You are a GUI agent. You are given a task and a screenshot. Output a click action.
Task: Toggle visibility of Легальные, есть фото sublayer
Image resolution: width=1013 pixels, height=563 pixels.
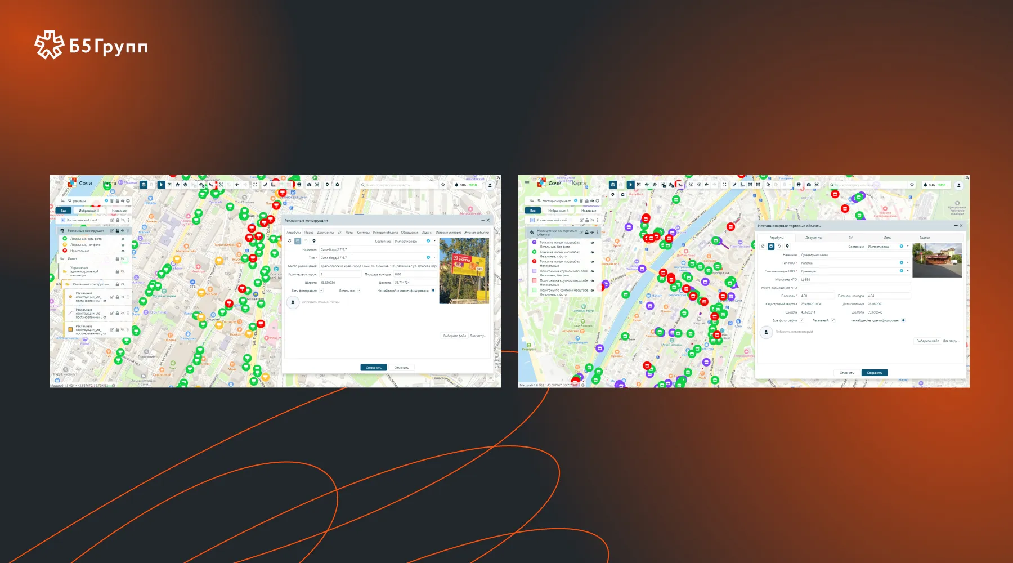pos(123,239)
